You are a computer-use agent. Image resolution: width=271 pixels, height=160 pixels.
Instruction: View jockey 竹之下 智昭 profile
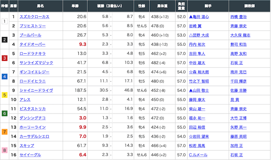(199, 81)
